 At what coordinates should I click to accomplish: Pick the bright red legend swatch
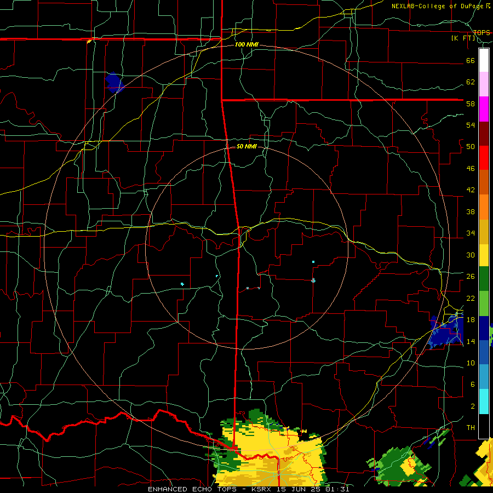pos(484,158)
